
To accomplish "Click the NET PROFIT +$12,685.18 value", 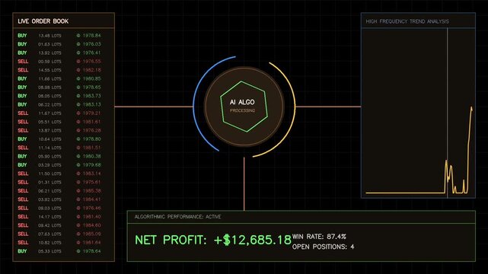I will tap(213, 240).
